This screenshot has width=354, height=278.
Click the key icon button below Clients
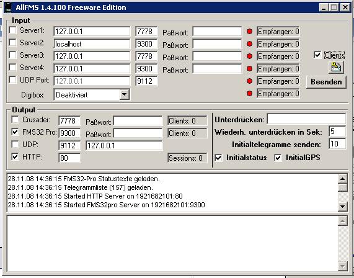(336, 68)
